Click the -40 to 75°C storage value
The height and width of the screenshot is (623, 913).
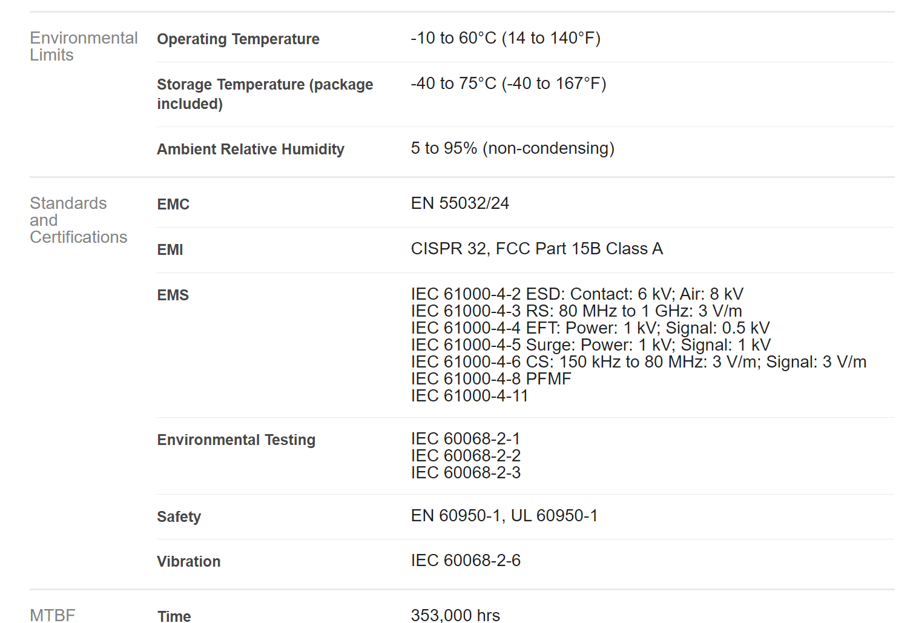508,84
